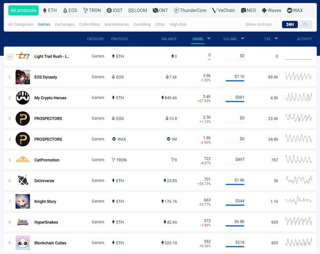The width and height of the screenshot is (320, 254).
Task: Sort by TXS column arrow
Action: (x=276, y=39)
